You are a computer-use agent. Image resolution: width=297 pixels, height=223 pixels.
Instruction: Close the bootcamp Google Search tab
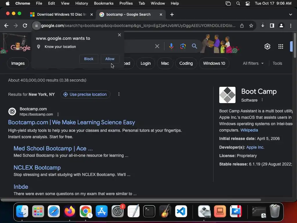(161, 15)
